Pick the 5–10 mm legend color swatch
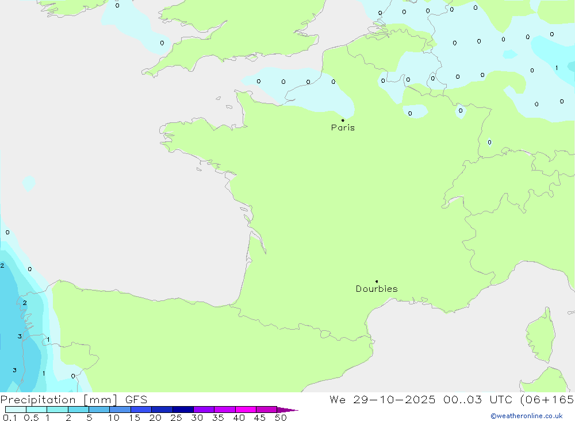Viewport: 575px width, 421px height. pyautogui.click(x=99, y=410)
